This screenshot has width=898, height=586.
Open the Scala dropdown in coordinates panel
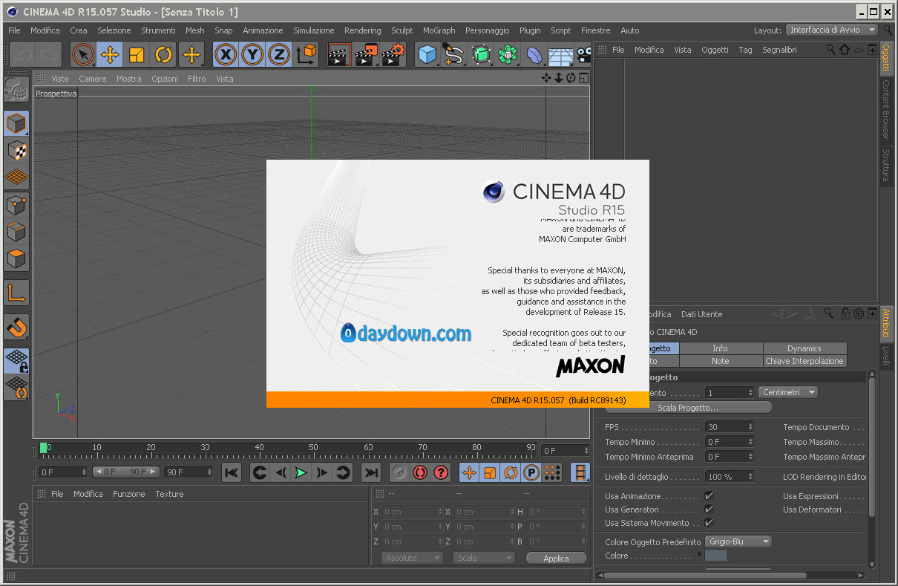click(x=484, y=558)
